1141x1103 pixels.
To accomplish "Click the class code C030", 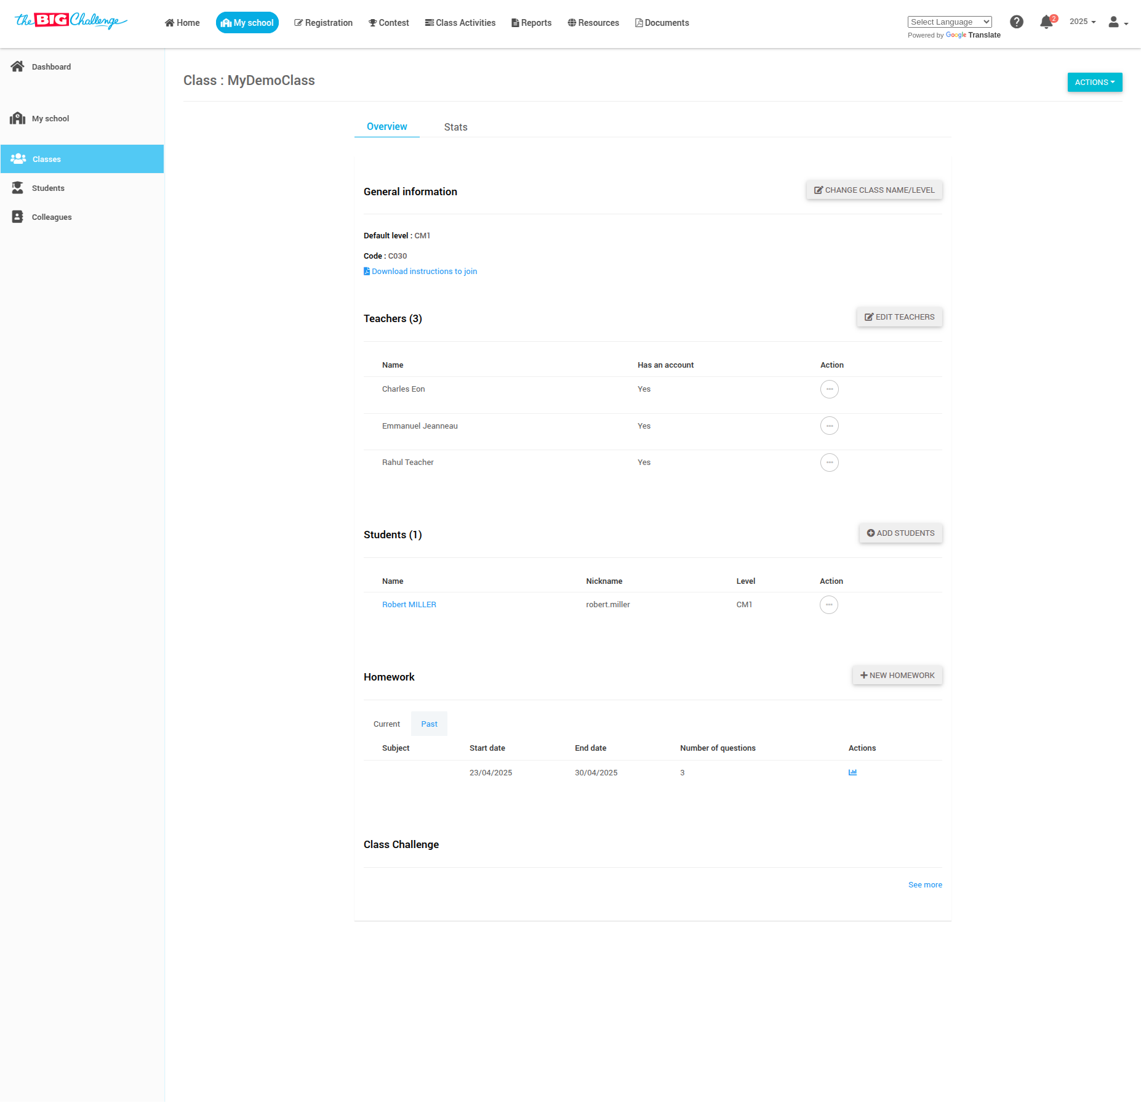I will click(398, 256).
